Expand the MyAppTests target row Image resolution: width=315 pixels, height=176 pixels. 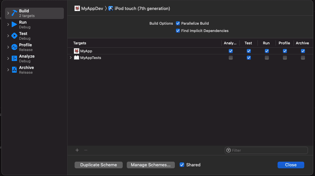(71, 58)
